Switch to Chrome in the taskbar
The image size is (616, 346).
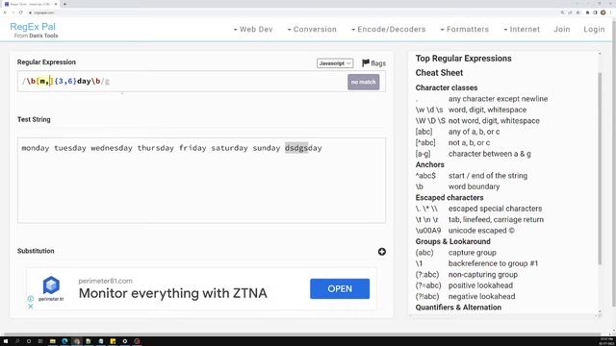click(77, 341)
